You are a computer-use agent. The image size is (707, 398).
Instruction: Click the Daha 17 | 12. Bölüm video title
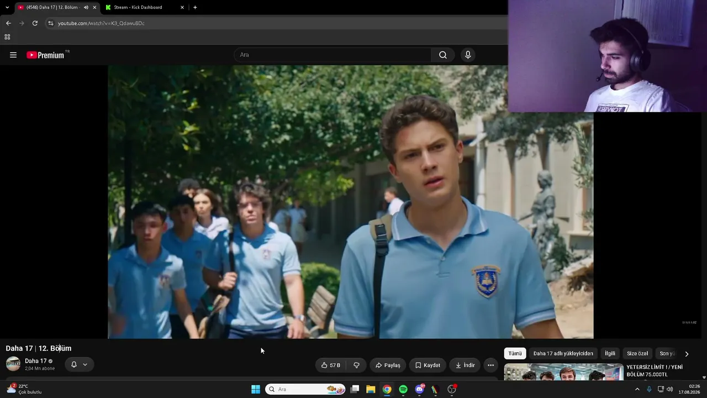39,348
